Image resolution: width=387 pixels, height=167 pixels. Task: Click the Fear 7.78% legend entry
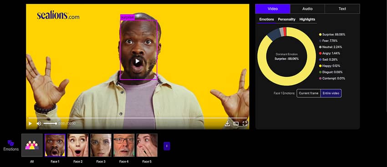[x=328, y=40]
